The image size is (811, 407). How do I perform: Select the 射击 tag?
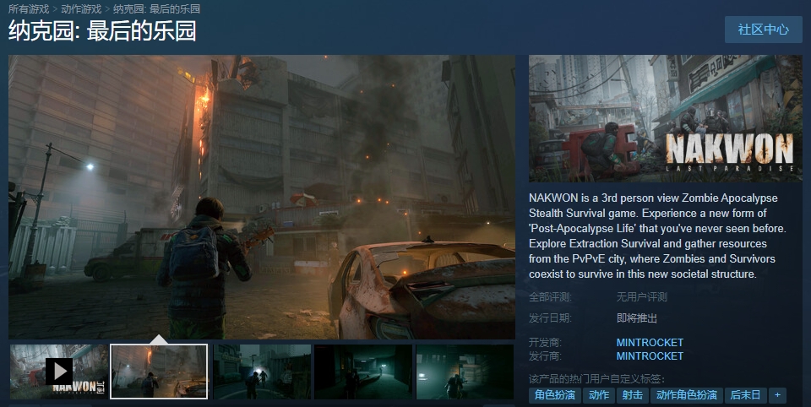632,395
